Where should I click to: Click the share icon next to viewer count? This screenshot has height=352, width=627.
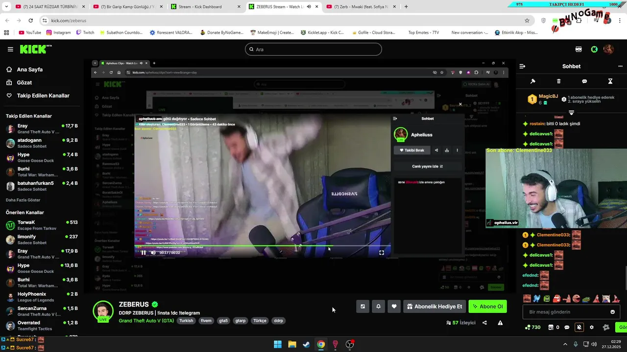tap(484, 323)
